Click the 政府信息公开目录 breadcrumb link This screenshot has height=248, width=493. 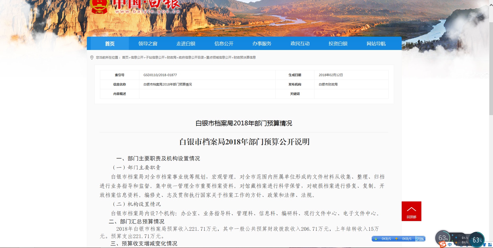point(191,58)
